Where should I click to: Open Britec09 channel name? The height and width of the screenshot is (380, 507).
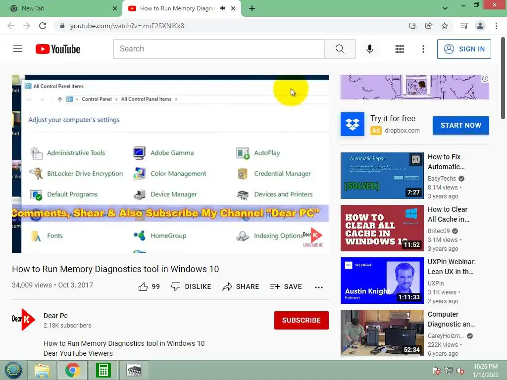439,231
